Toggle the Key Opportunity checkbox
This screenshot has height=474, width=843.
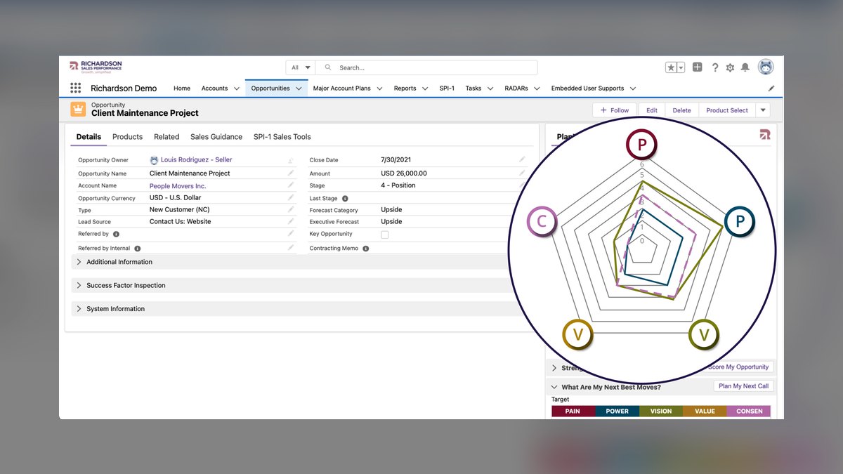coord(385,235)
